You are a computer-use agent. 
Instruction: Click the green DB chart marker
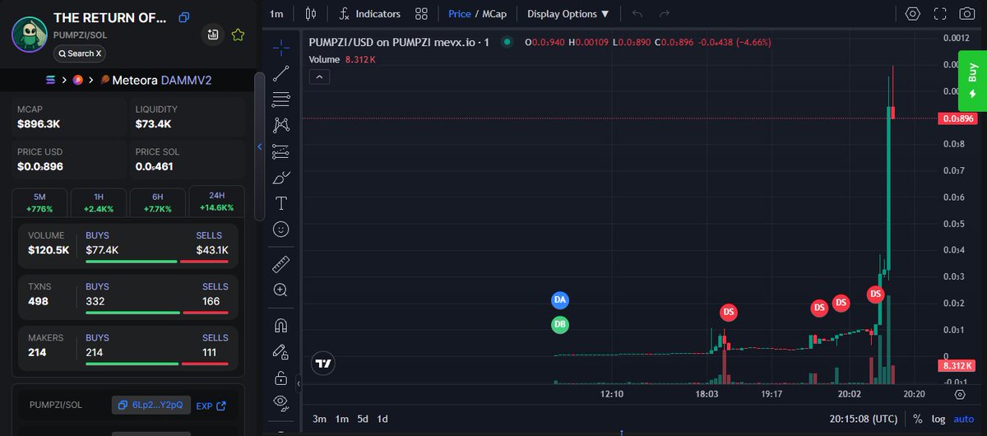[x=560, y=325]
